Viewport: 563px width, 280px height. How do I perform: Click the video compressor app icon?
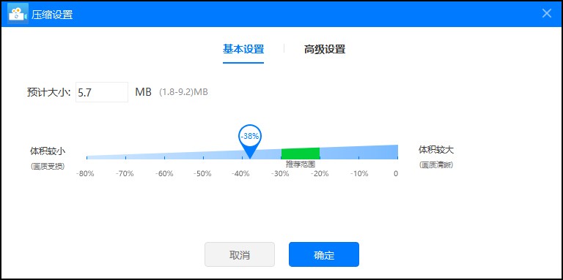(18, 14)
